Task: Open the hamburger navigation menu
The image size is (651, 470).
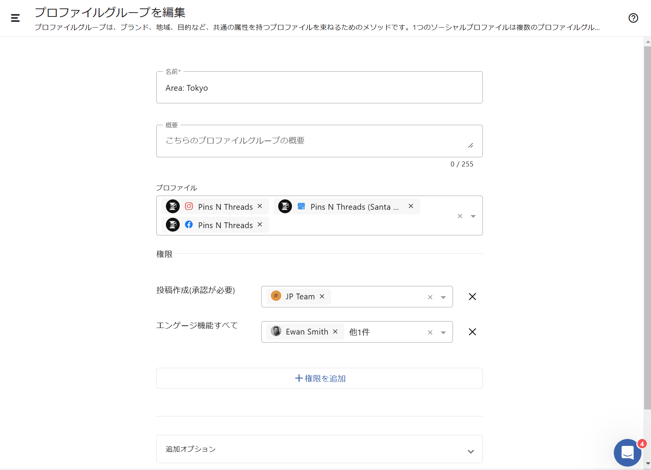Action: click(x=15, y=18)
